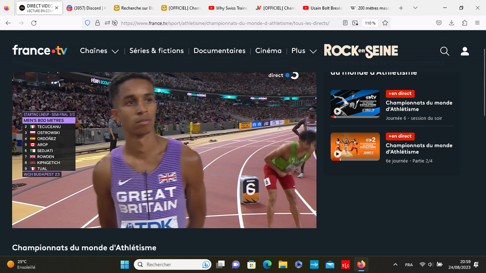
Task: Play Journée 6 session du soir thumbnail
Action: tap(355, 104)
